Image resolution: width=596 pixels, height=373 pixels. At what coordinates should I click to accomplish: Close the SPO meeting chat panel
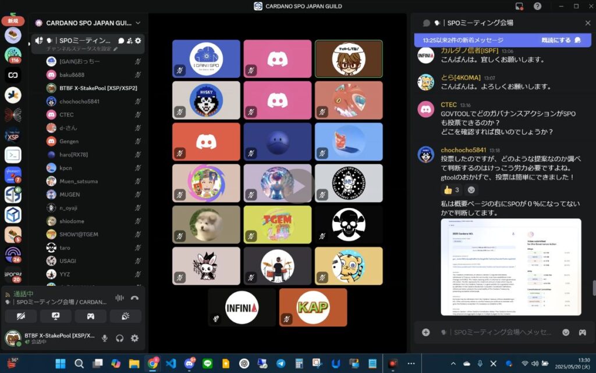point(588,23)
